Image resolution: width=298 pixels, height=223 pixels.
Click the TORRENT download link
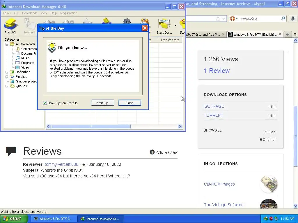tap(213, 115)
